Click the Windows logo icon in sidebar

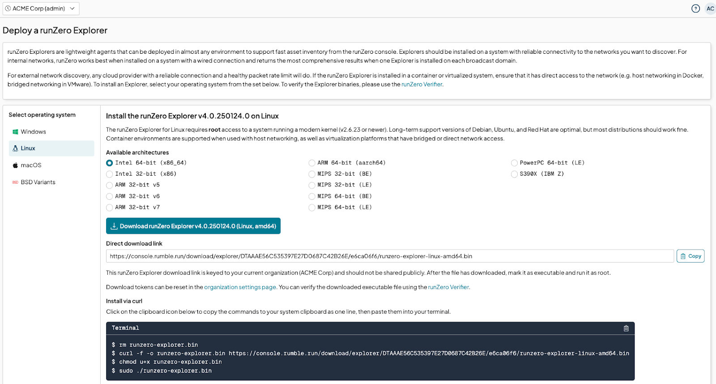(x=15, y=132)
